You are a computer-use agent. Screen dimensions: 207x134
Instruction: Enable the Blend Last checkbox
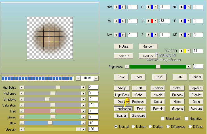(x=163, y=119)
